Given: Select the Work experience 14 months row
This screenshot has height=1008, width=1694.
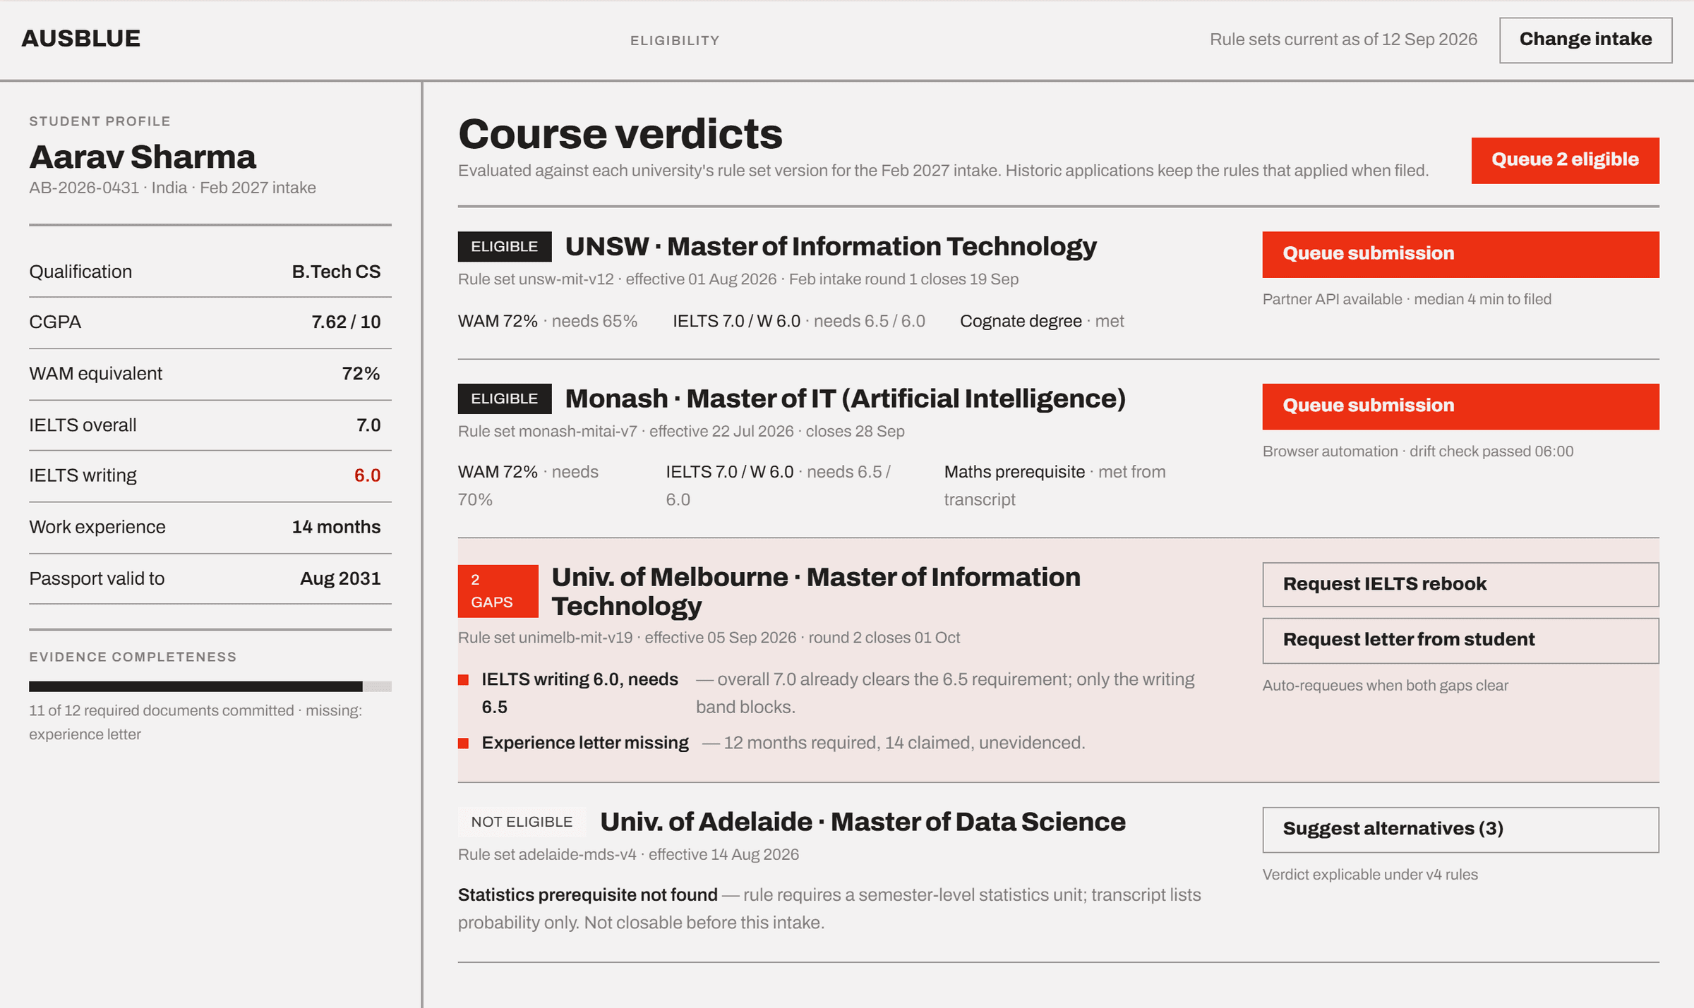Looking at the screenshot, I should click(x=210, y=528).
